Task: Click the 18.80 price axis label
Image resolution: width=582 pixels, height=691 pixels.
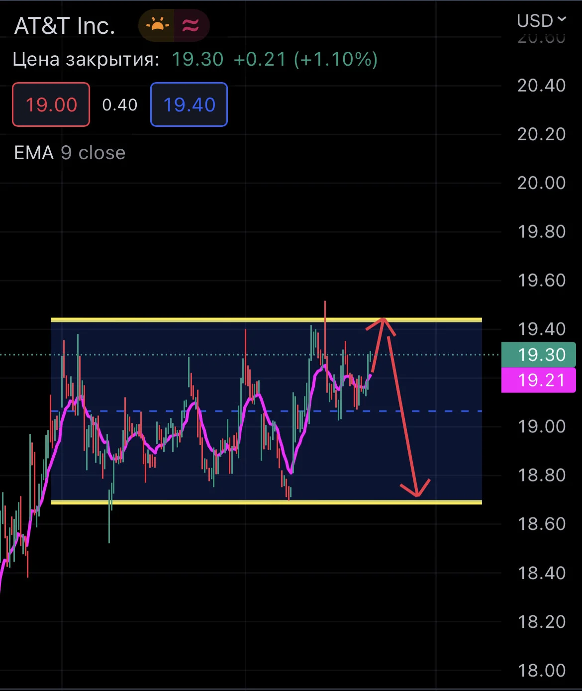Action: (542, 475)
